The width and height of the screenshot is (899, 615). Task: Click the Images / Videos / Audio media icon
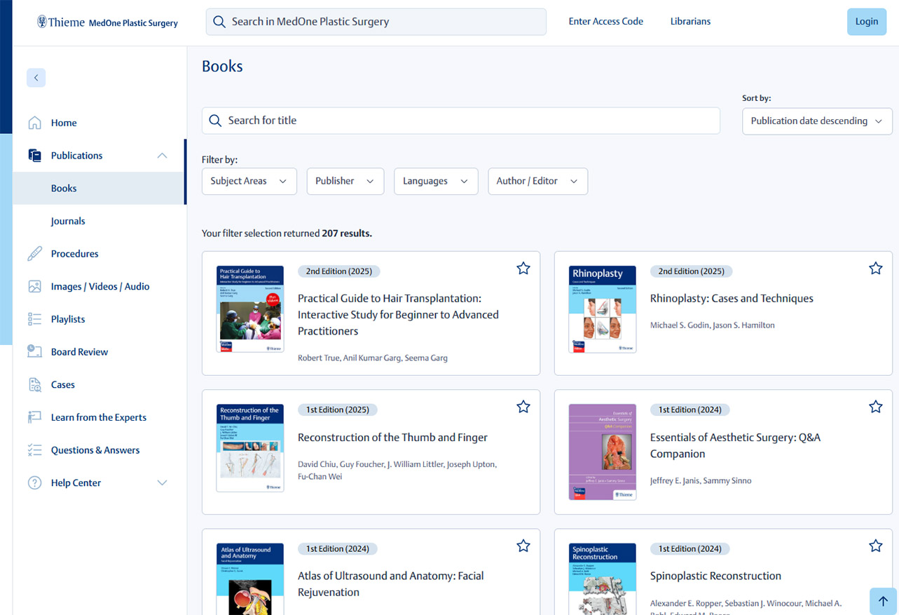tap(33, 286)
